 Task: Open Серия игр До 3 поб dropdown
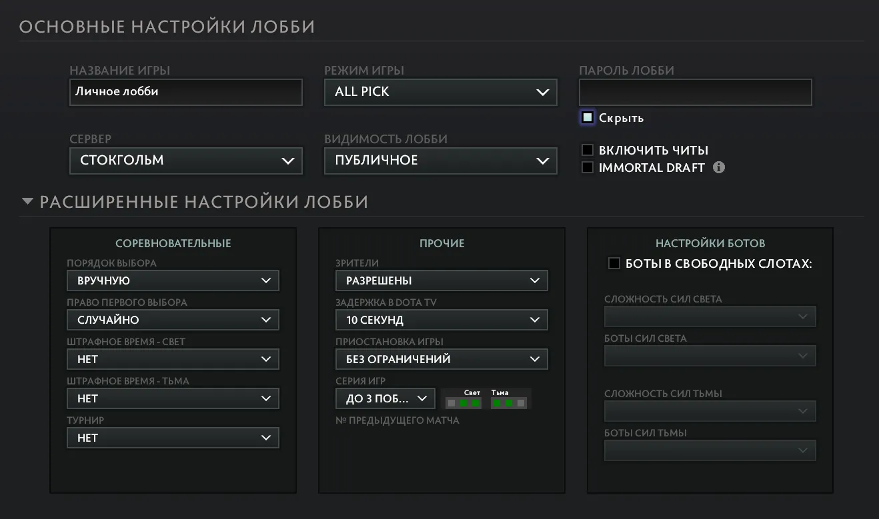tap(385, 398)
